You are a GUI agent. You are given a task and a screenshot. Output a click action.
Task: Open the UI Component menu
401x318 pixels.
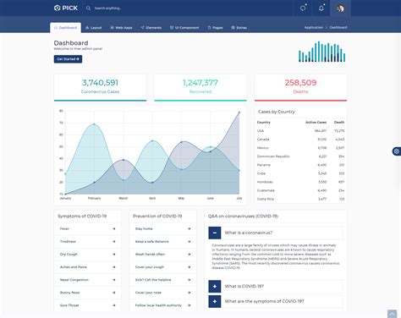point(184,28)
